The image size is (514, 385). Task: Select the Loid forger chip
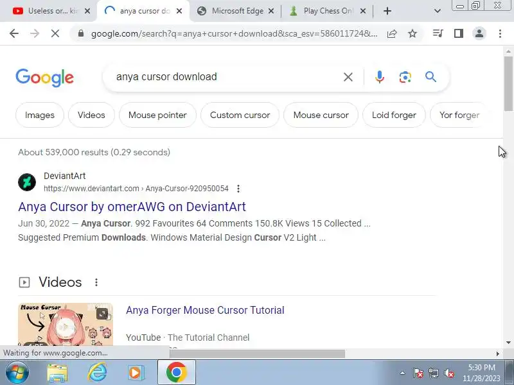(394, 115)
